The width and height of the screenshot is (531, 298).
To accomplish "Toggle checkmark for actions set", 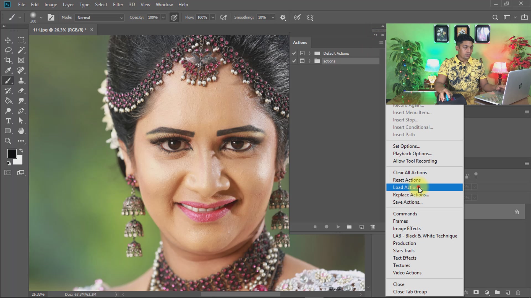I will [x=294, y=61].
